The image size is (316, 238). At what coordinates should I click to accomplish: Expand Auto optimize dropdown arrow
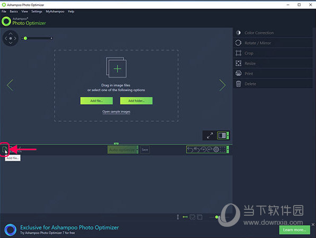(137, 150)
